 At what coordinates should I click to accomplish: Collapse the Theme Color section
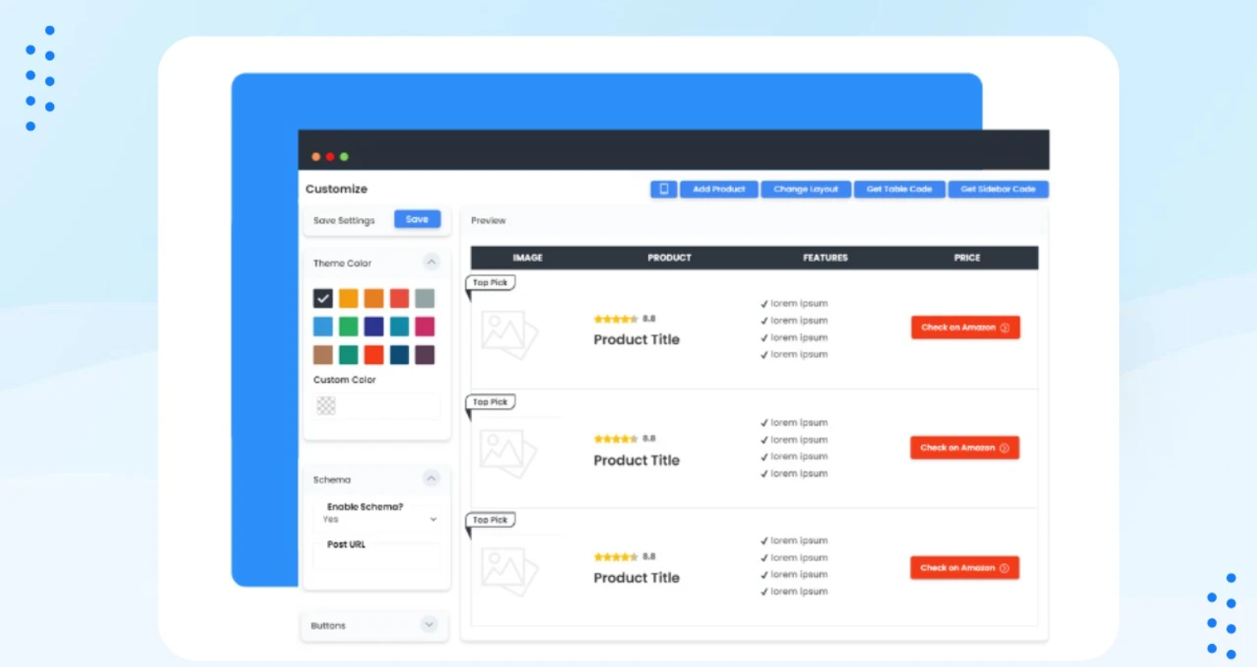pos(431,262)
